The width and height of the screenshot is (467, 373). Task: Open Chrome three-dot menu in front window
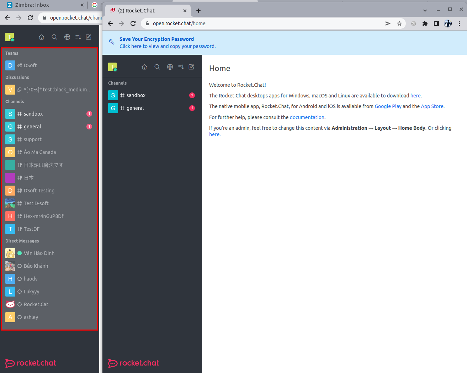[460, 23]
